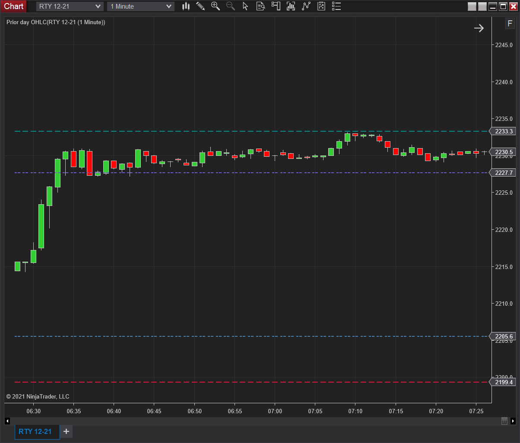Open the data box icon
520x443 pixels.
point(260,6)
